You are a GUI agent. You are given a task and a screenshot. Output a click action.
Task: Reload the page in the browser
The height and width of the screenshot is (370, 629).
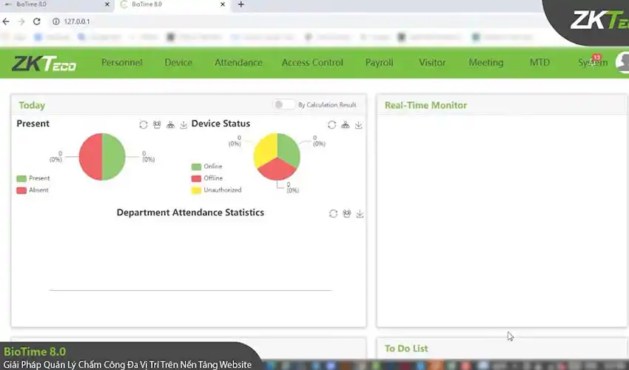37,21
